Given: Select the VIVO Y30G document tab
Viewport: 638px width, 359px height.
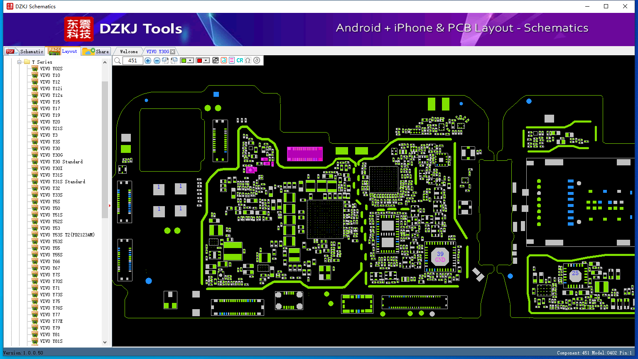Looking at the screenshot, I should 158,52.
